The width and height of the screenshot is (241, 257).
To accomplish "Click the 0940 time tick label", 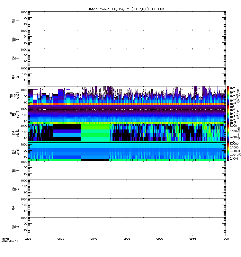I will click(192, 239).
